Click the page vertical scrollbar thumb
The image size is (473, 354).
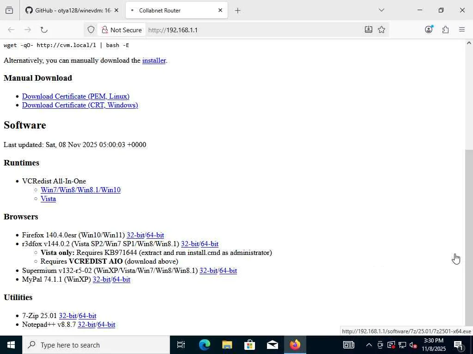pyautogui.click(x=469, y=238)
